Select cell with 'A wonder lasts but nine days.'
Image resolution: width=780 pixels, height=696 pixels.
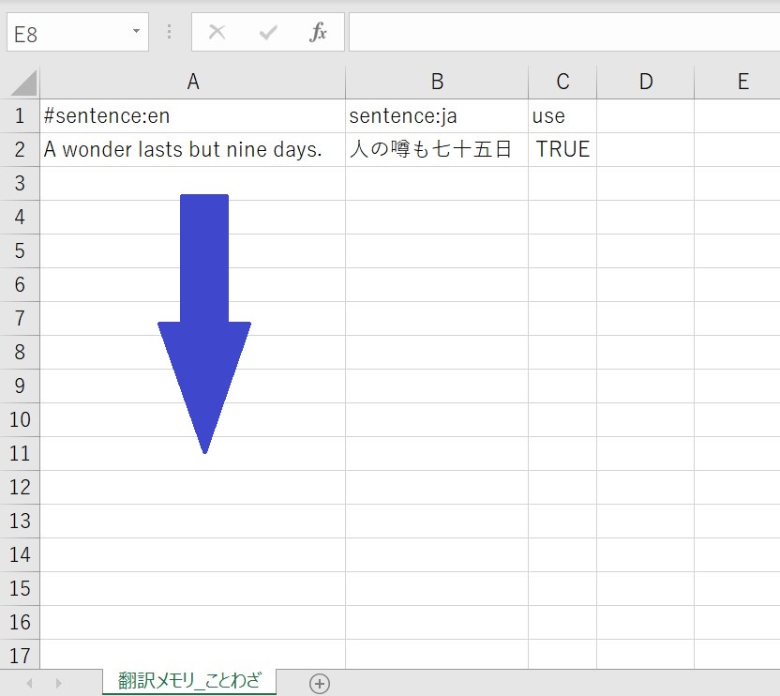point(192,150)
